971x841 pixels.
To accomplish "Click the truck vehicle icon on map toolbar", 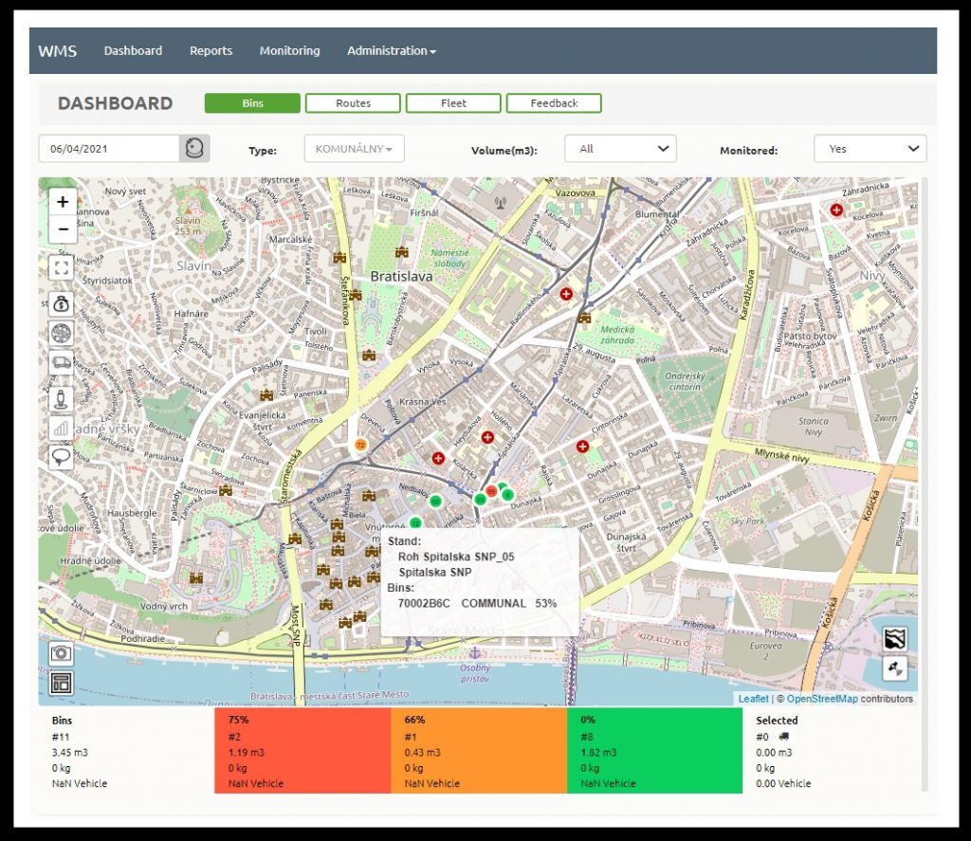I will click(x=62, y=363).
